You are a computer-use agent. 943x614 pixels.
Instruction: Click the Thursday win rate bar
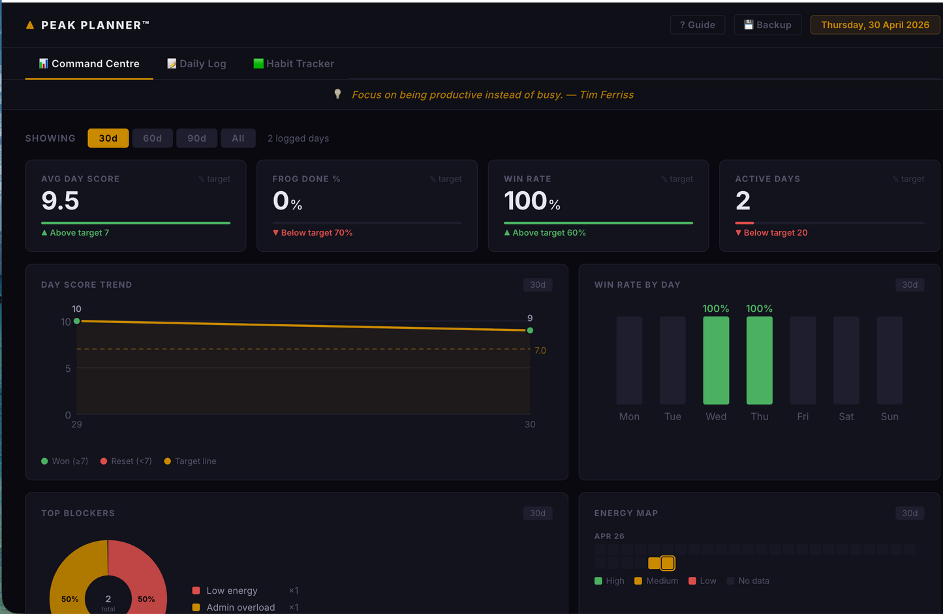click(x=760, y=360)
